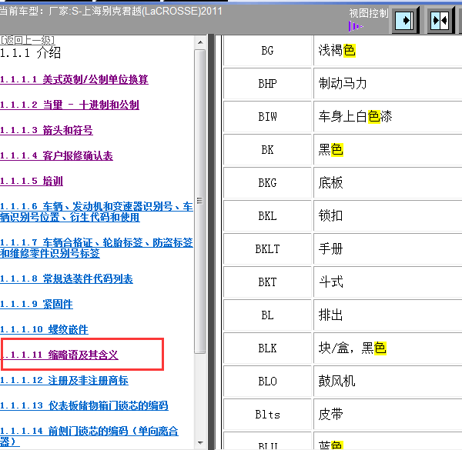Open section 1.1.1.10 螺纹嵌件
462x450 pixels.
[x=44, y=329]
